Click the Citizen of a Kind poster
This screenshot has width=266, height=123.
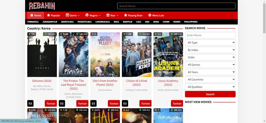click(x=137, y=55)
